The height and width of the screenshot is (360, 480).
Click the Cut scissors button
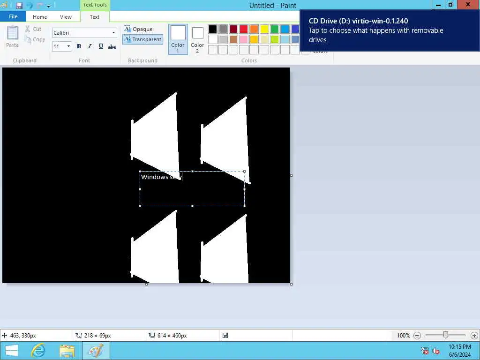pos(33,29)
